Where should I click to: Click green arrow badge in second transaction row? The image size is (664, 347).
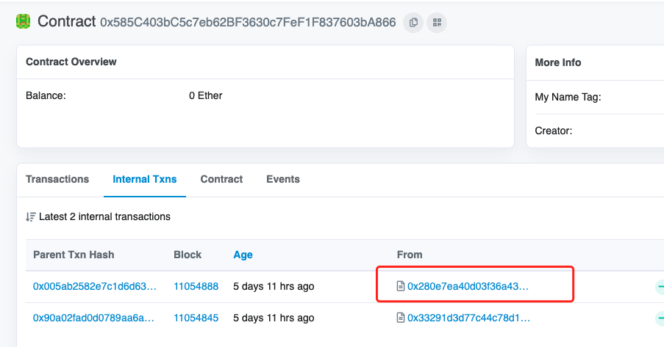point(659,318)
